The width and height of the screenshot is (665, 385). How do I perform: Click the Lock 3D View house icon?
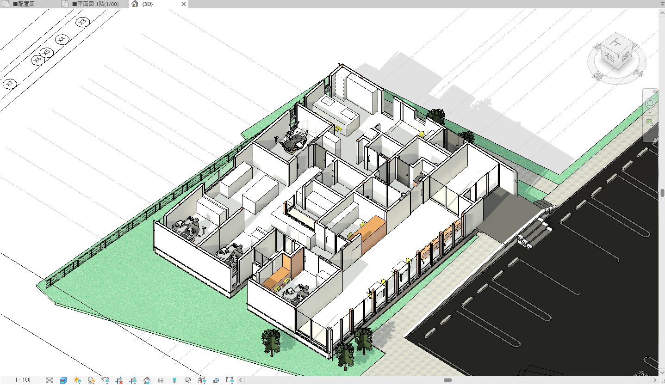147,380
